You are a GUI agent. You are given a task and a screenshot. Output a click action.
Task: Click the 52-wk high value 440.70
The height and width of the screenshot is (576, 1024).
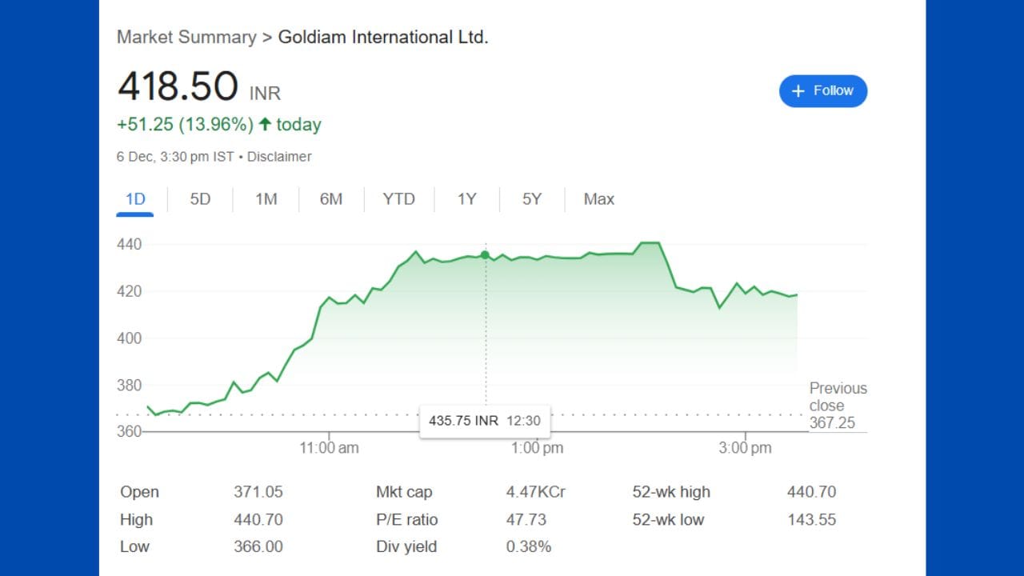point(811,492)
